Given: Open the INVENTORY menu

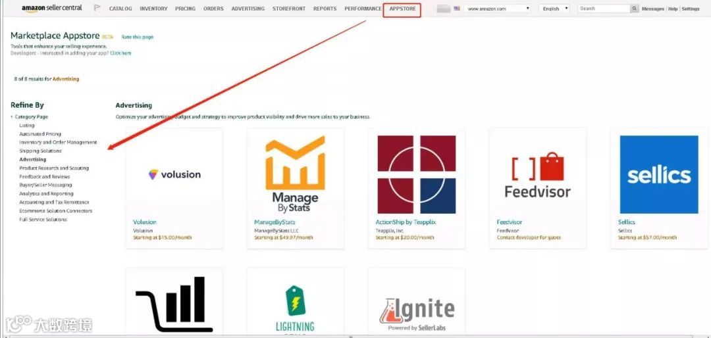Looking at the screenshot, I should (x=153, y=9).
